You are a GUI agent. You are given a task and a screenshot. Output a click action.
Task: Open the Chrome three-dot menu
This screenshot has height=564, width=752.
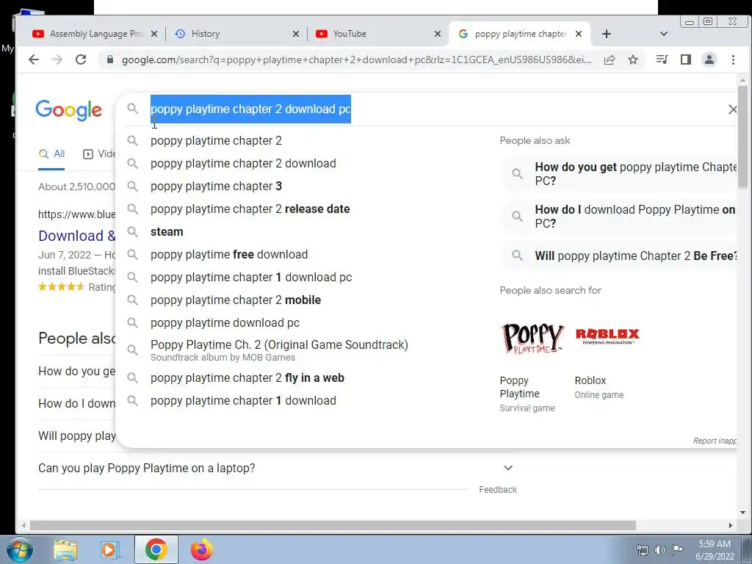pos(733,59)
